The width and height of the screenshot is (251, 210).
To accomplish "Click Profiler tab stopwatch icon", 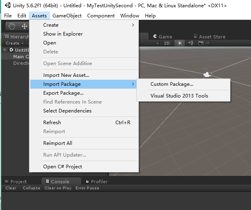I will coord(88,181).
